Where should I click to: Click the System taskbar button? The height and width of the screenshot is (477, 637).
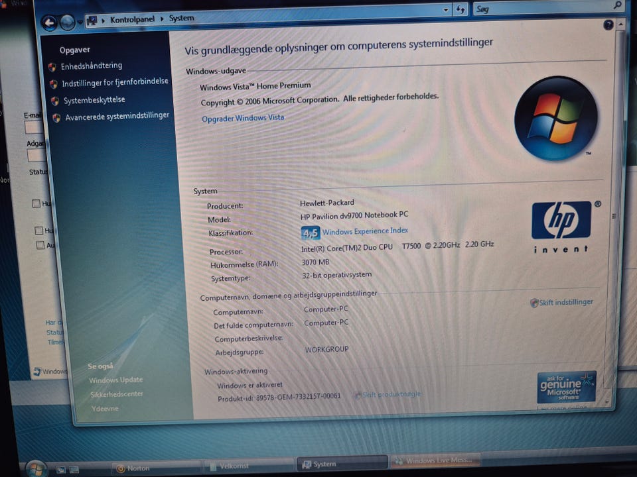click(342, 464)
